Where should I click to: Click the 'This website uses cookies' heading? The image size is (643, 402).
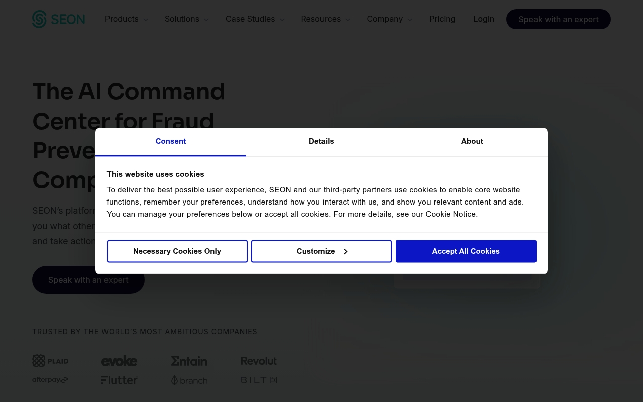[156, 174]
